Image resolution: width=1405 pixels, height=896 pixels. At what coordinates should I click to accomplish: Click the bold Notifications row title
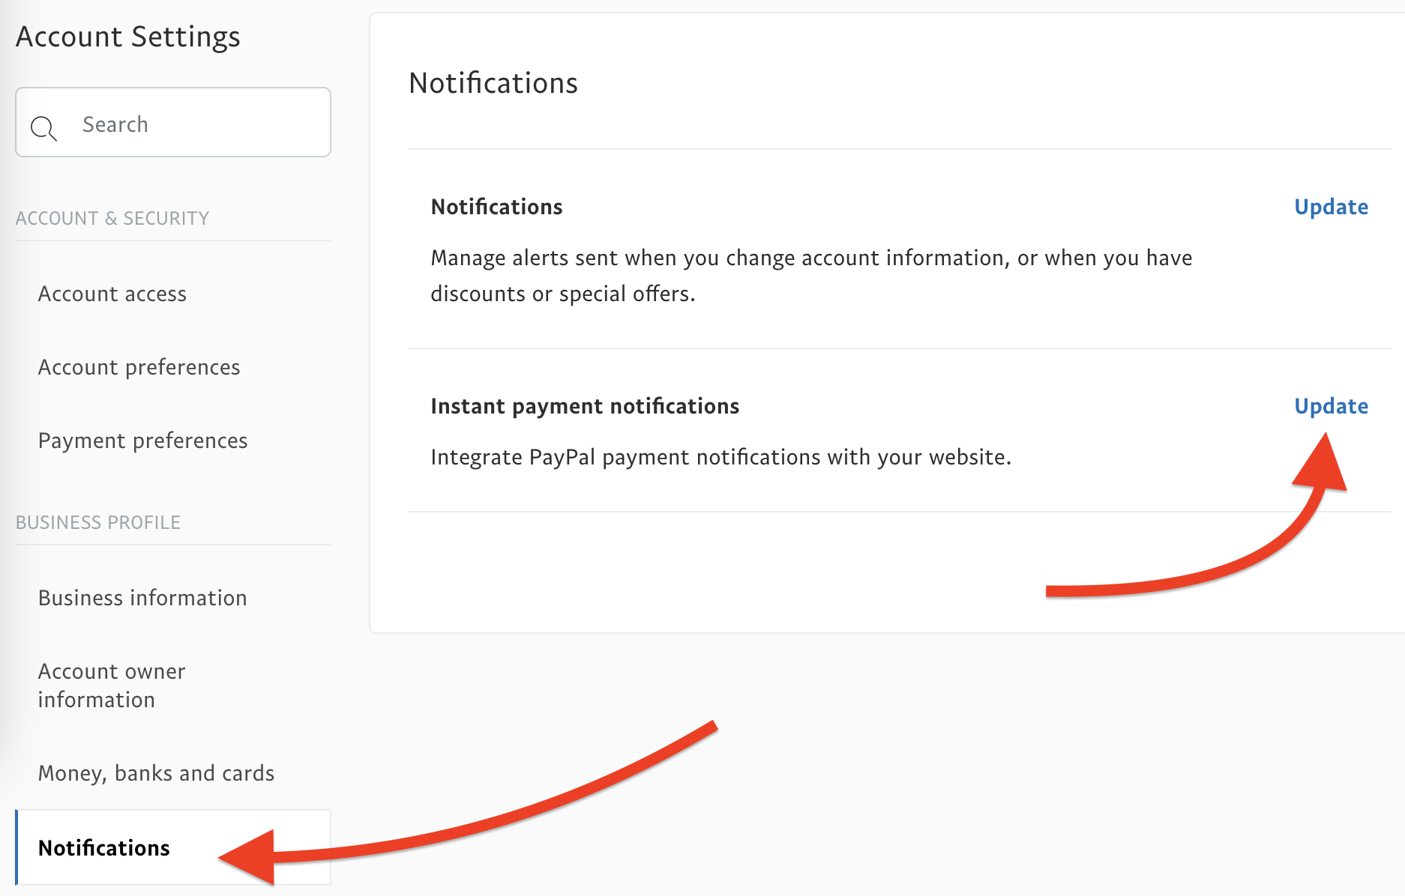pyautogui.click(x=496, y=207)
